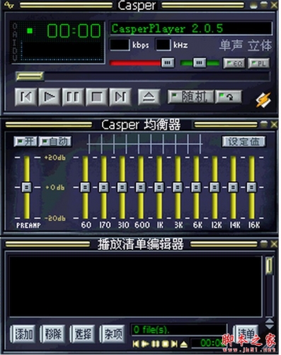Click the previous track button
The width and height of the screenshot is (281, 355).
[x=25, y=97]
